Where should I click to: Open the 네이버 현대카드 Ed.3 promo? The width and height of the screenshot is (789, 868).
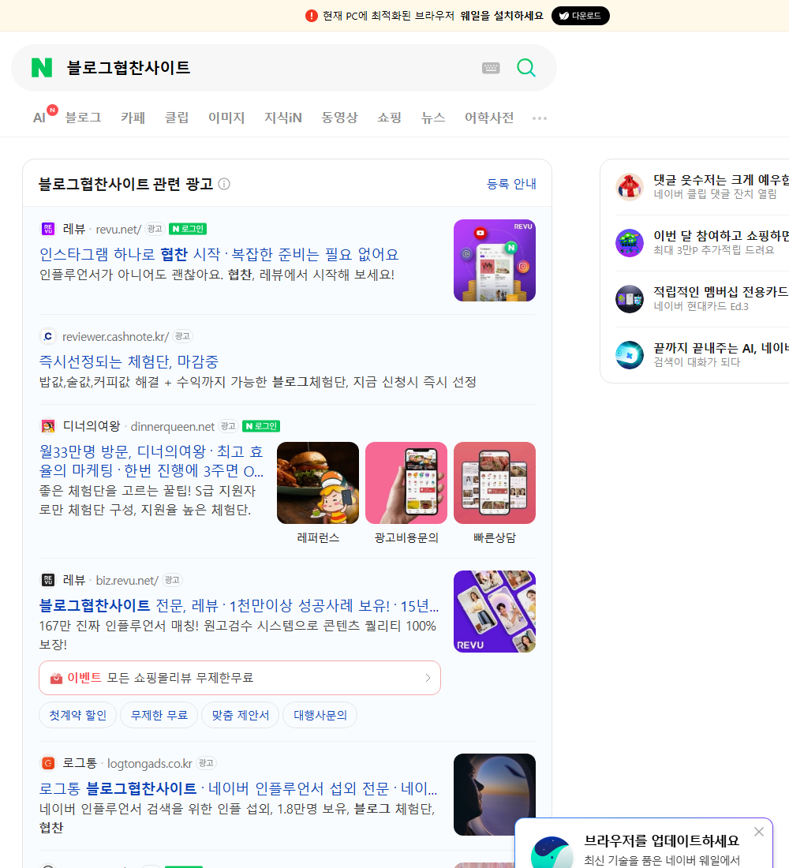(701, 306)
